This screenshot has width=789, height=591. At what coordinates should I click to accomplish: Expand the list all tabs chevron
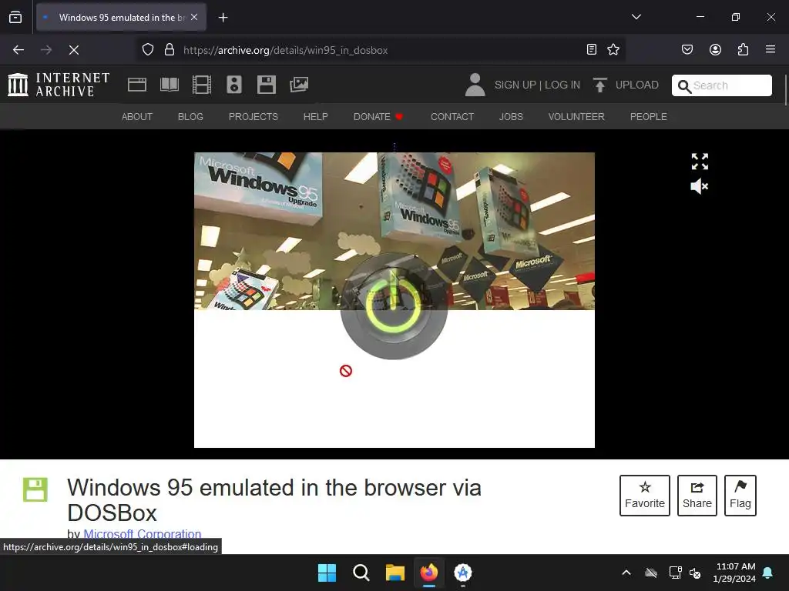click(x=636, y=17)
